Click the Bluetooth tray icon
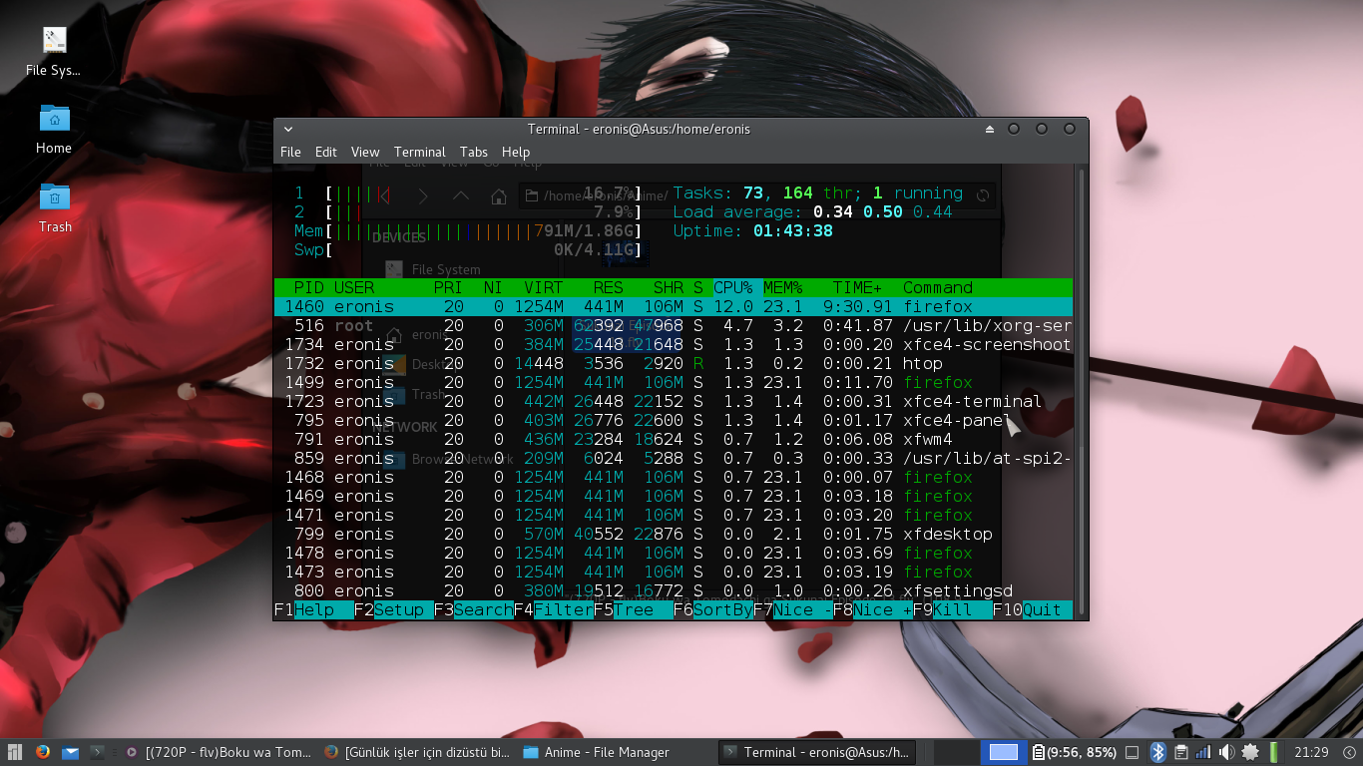The width and height of the screenshot is (1363, 766). 1158,752
